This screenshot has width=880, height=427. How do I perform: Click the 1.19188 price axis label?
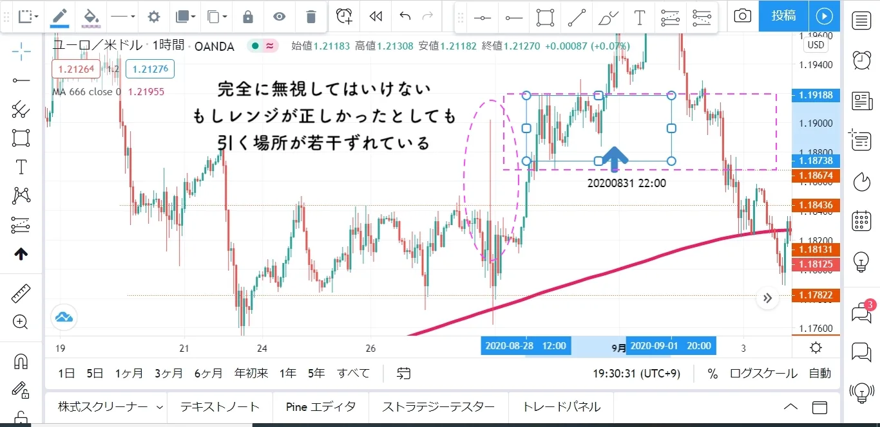(815, 95)
